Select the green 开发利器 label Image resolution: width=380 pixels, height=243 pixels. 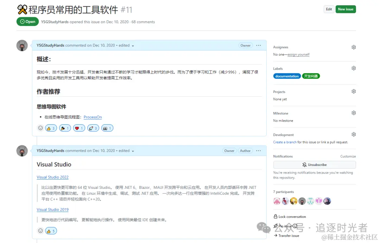point(311,76)
